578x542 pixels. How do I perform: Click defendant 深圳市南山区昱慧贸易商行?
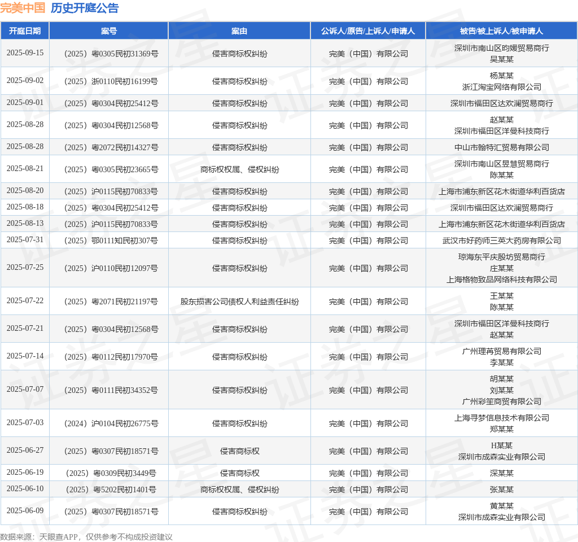tap(502, 164)
